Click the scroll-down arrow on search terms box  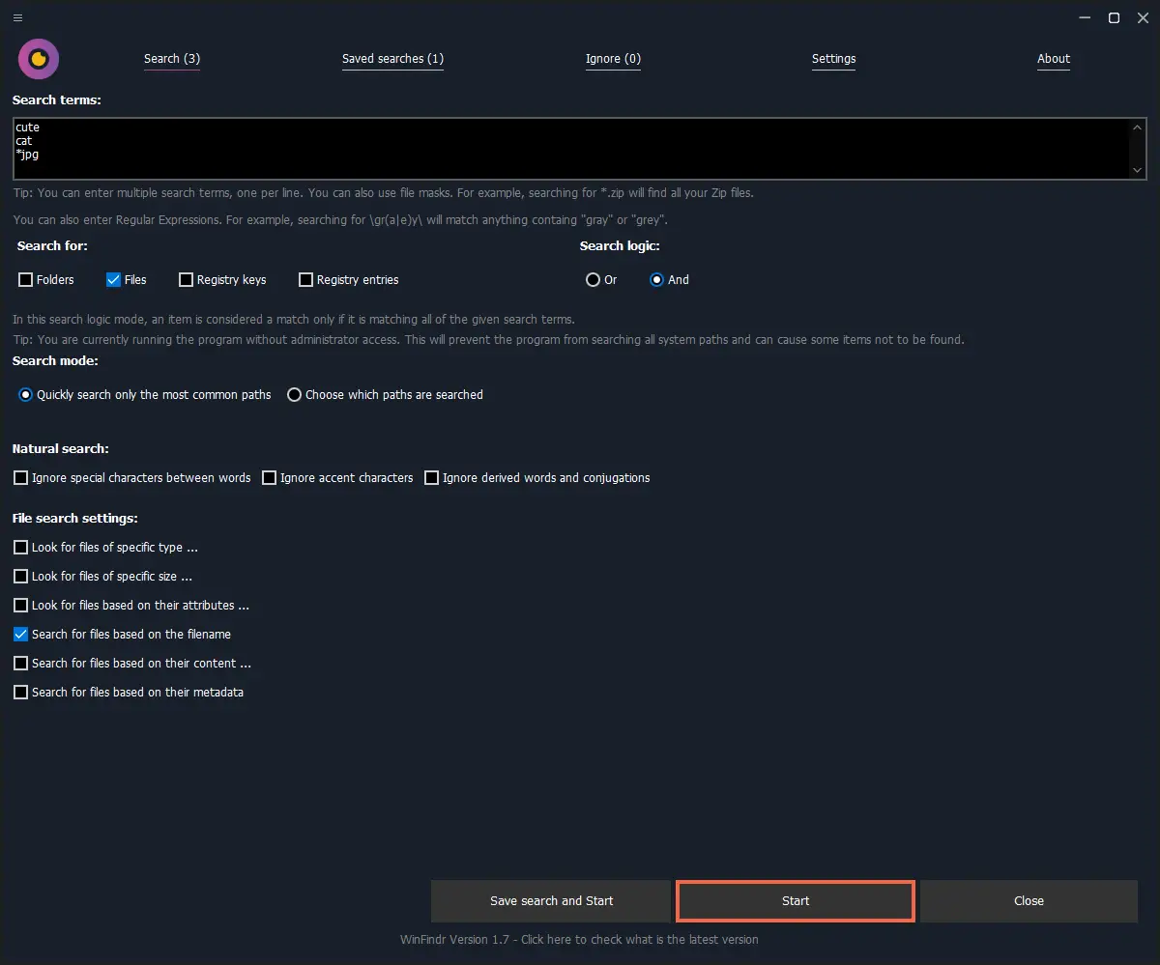pos(1137,170)
